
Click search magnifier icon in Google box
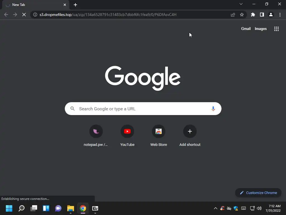point(72,109)
